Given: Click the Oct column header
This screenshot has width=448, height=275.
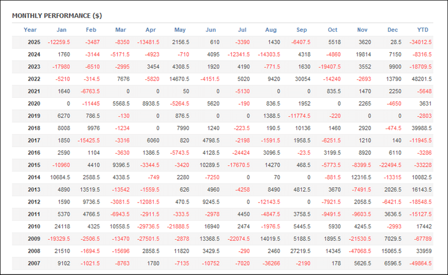Looking at the screenshot, I should (333, 30).
